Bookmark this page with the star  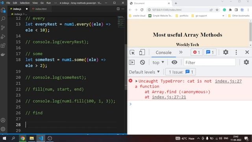[217, 10]
